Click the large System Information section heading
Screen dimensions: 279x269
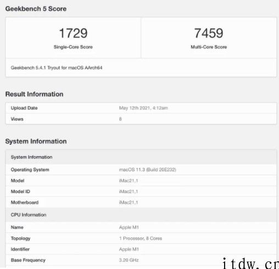[36, 141]
